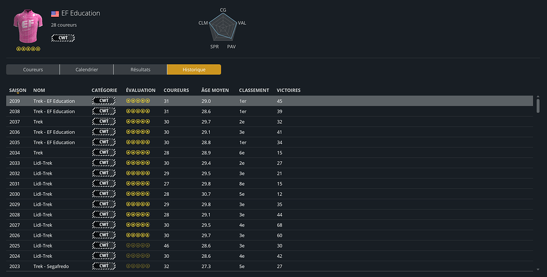The image size is (547, 277).
Task: Click the CWT badge in the 2027 row
Action: (x=104, y=225)
